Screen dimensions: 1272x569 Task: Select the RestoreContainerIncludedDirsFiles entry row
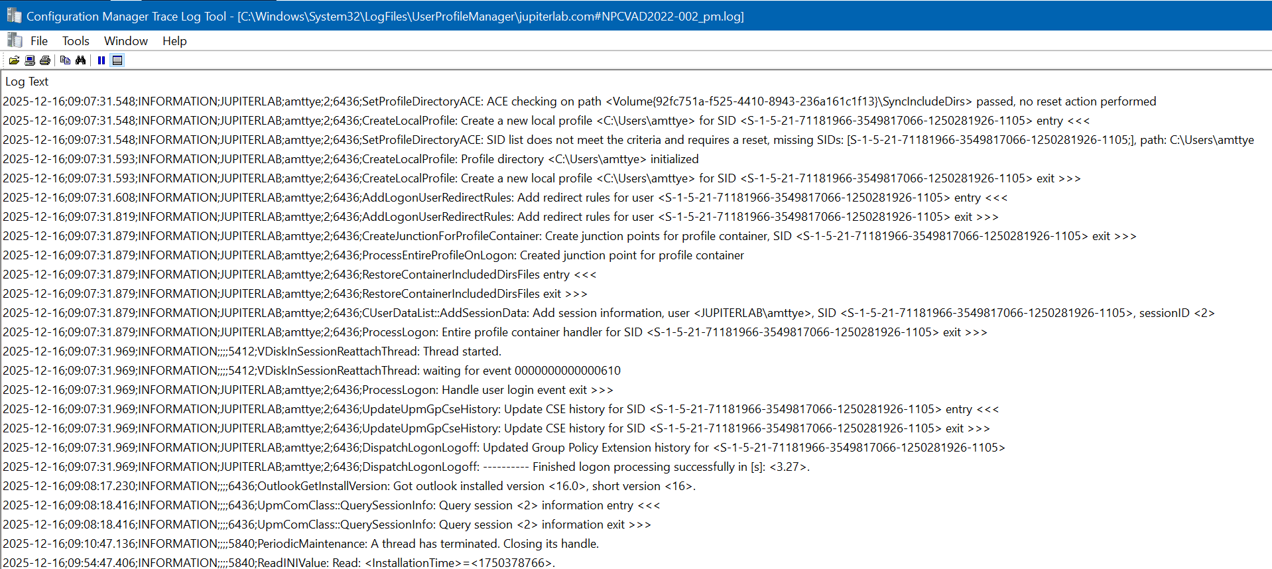tap(636, 275)
